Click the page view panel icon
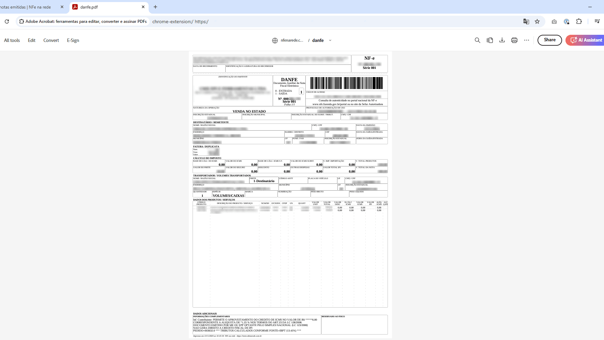This screenshot has width=604, height=340. point(490,40)
